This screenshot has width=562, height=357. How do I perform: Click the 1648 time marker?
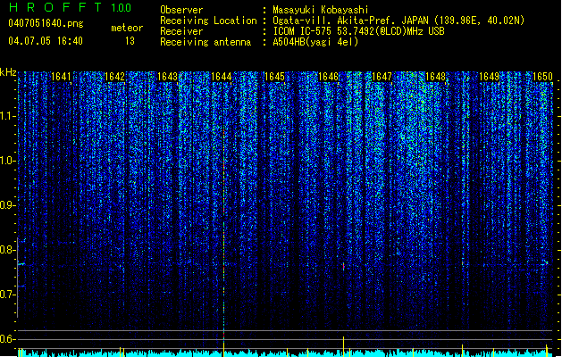coord(435,77)
